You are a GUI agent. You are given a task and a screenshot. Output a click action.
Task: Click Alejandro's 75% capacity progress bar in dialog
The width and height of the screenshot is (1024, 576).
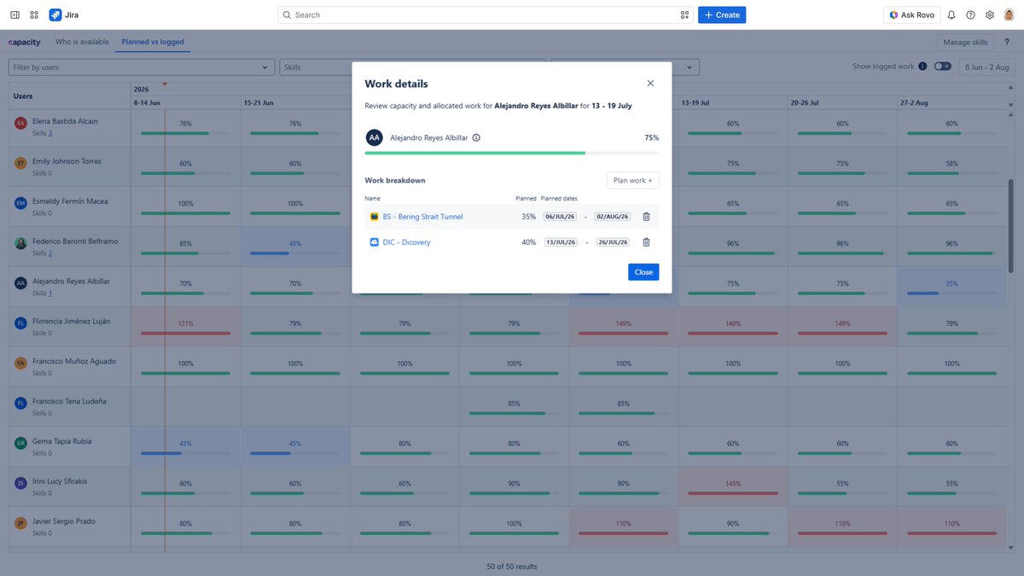tap(512, 153)
